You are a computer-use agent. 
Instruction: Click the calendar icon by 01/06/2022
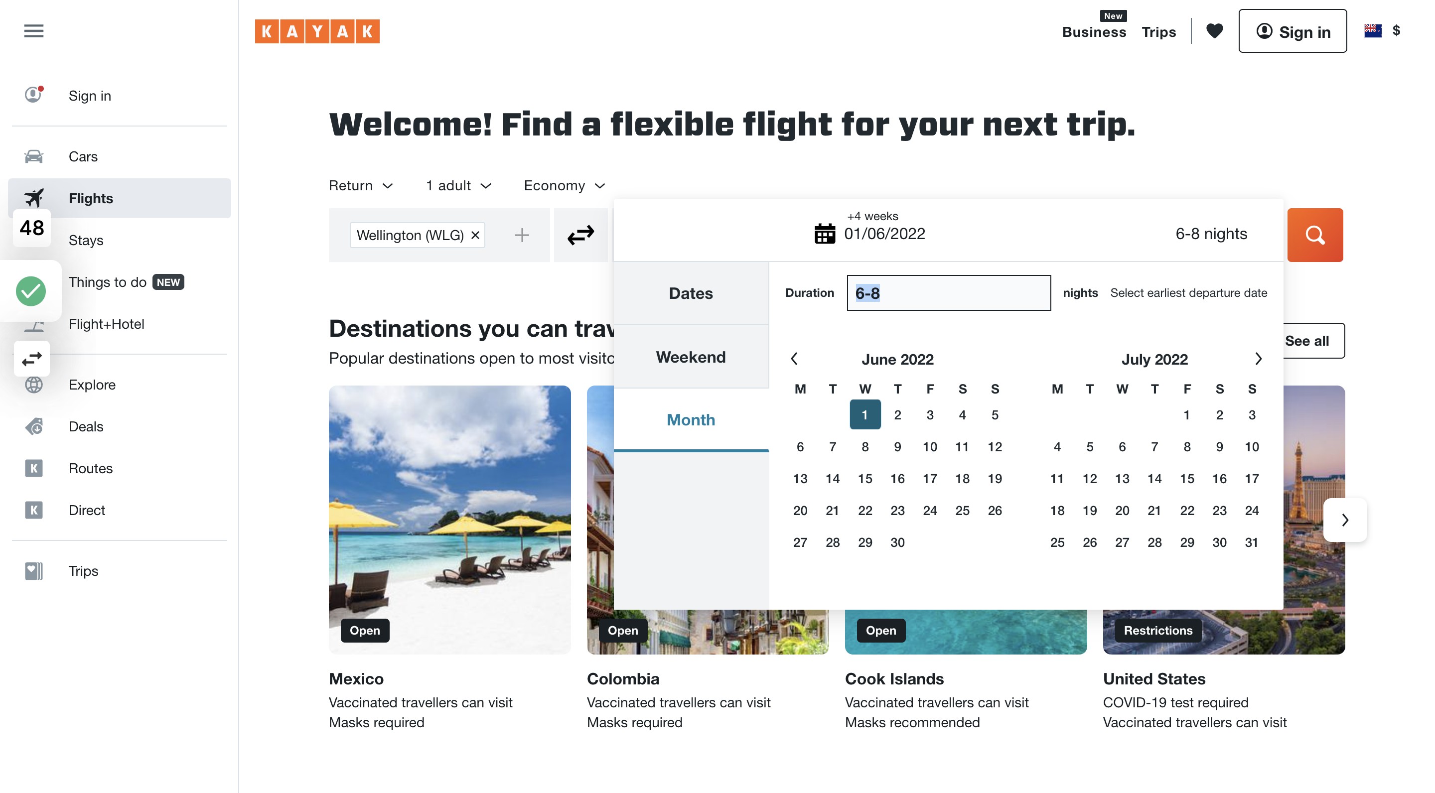point(825,234)
